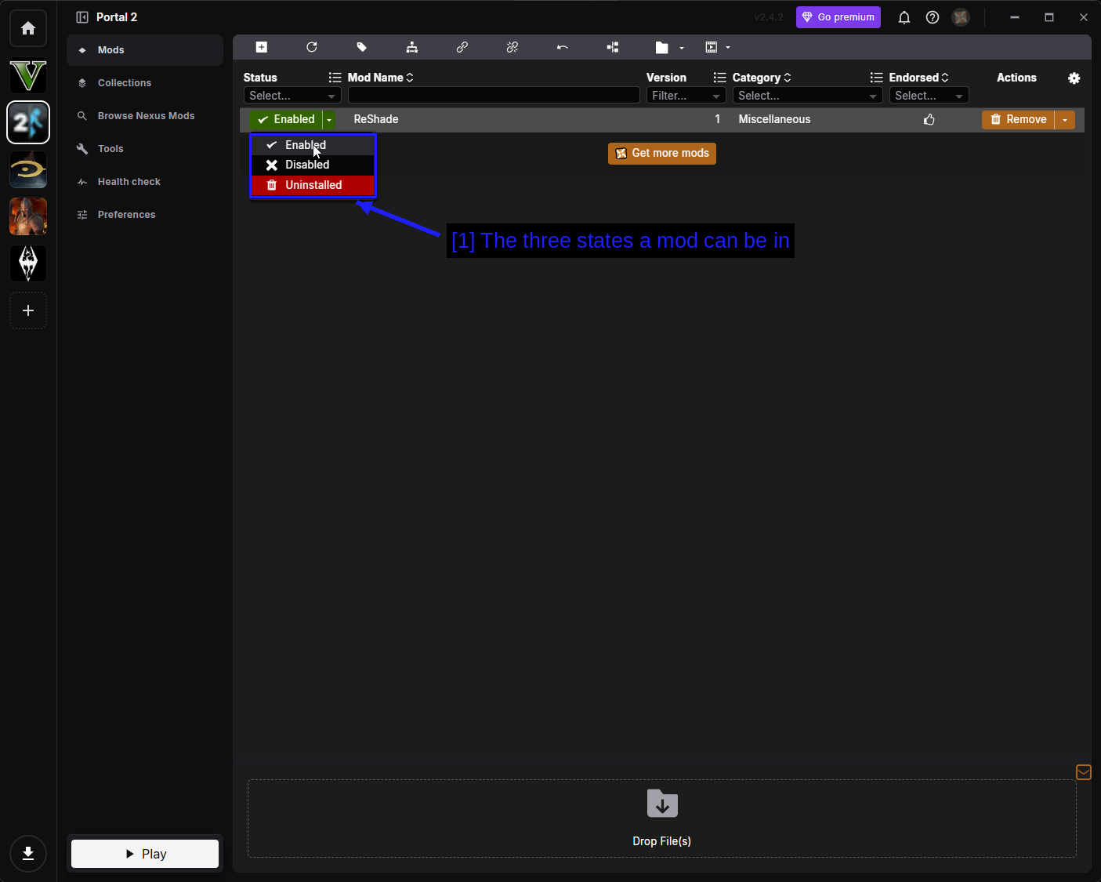Remove the ReShade mod
This screenshot has width=1101, height=882.
(x=1018, y=120)
